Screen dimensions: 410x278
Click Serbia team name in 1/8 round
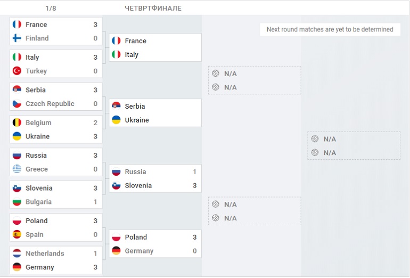pyautogui.click(x=36, y=90)
